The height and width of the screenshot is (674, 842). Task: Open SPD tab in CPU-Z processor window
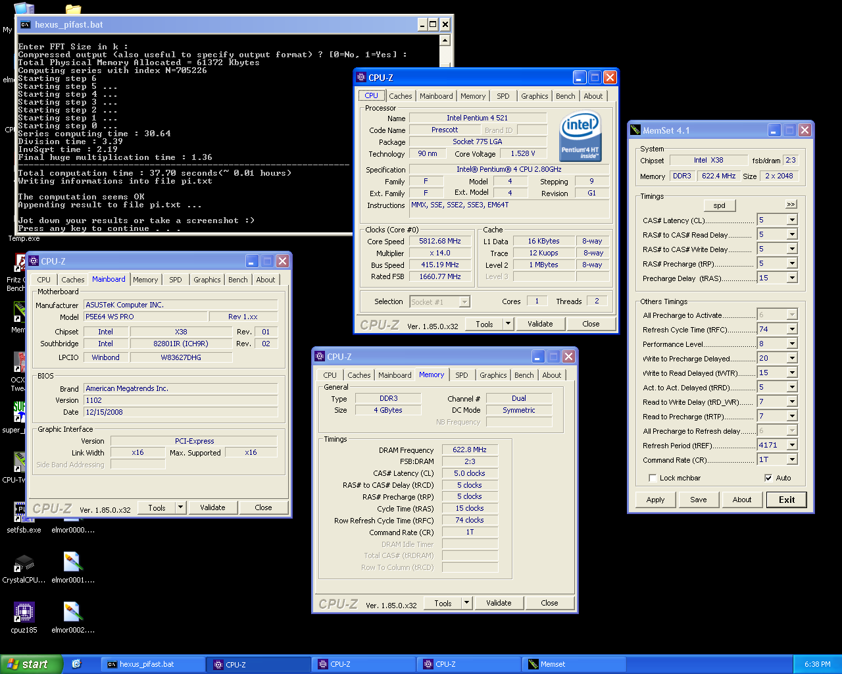[x=503, y=96]
